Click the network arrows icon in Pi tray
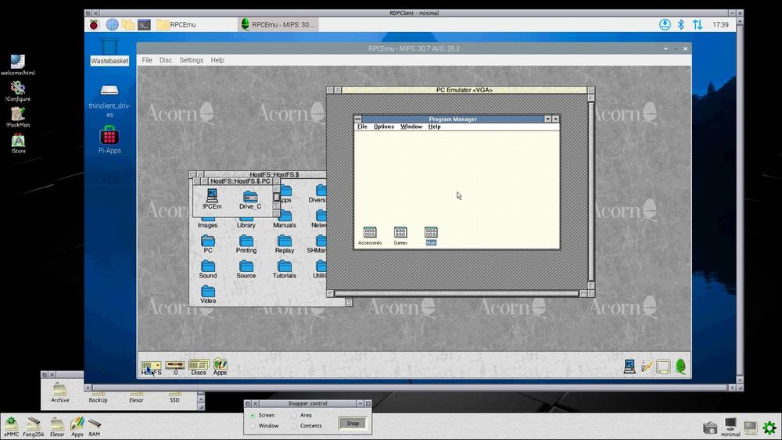 698,24
